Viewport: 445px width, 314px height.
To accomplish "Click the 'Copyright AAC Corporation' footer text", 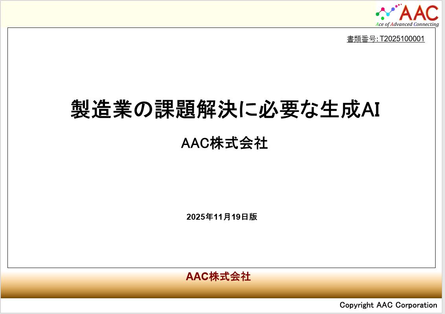I will click(x=388, y=305).
